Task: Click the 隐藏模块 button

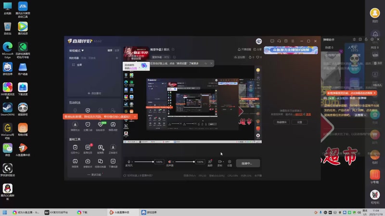Action: click(x=282, y=122)
